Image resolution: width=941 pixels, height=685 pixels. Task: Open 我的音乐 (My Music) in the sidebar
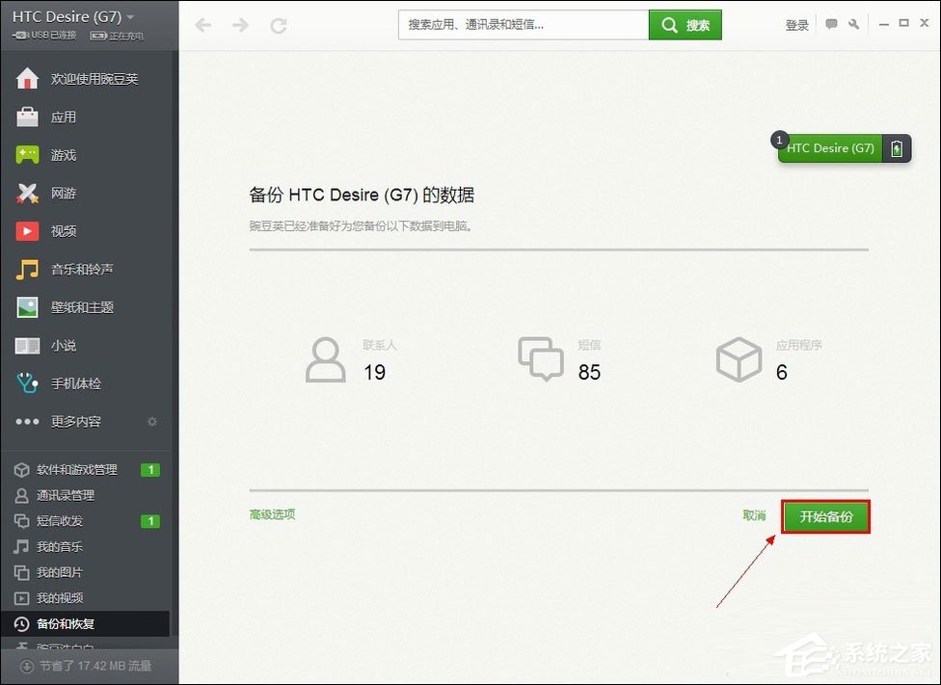pos(58,546)
